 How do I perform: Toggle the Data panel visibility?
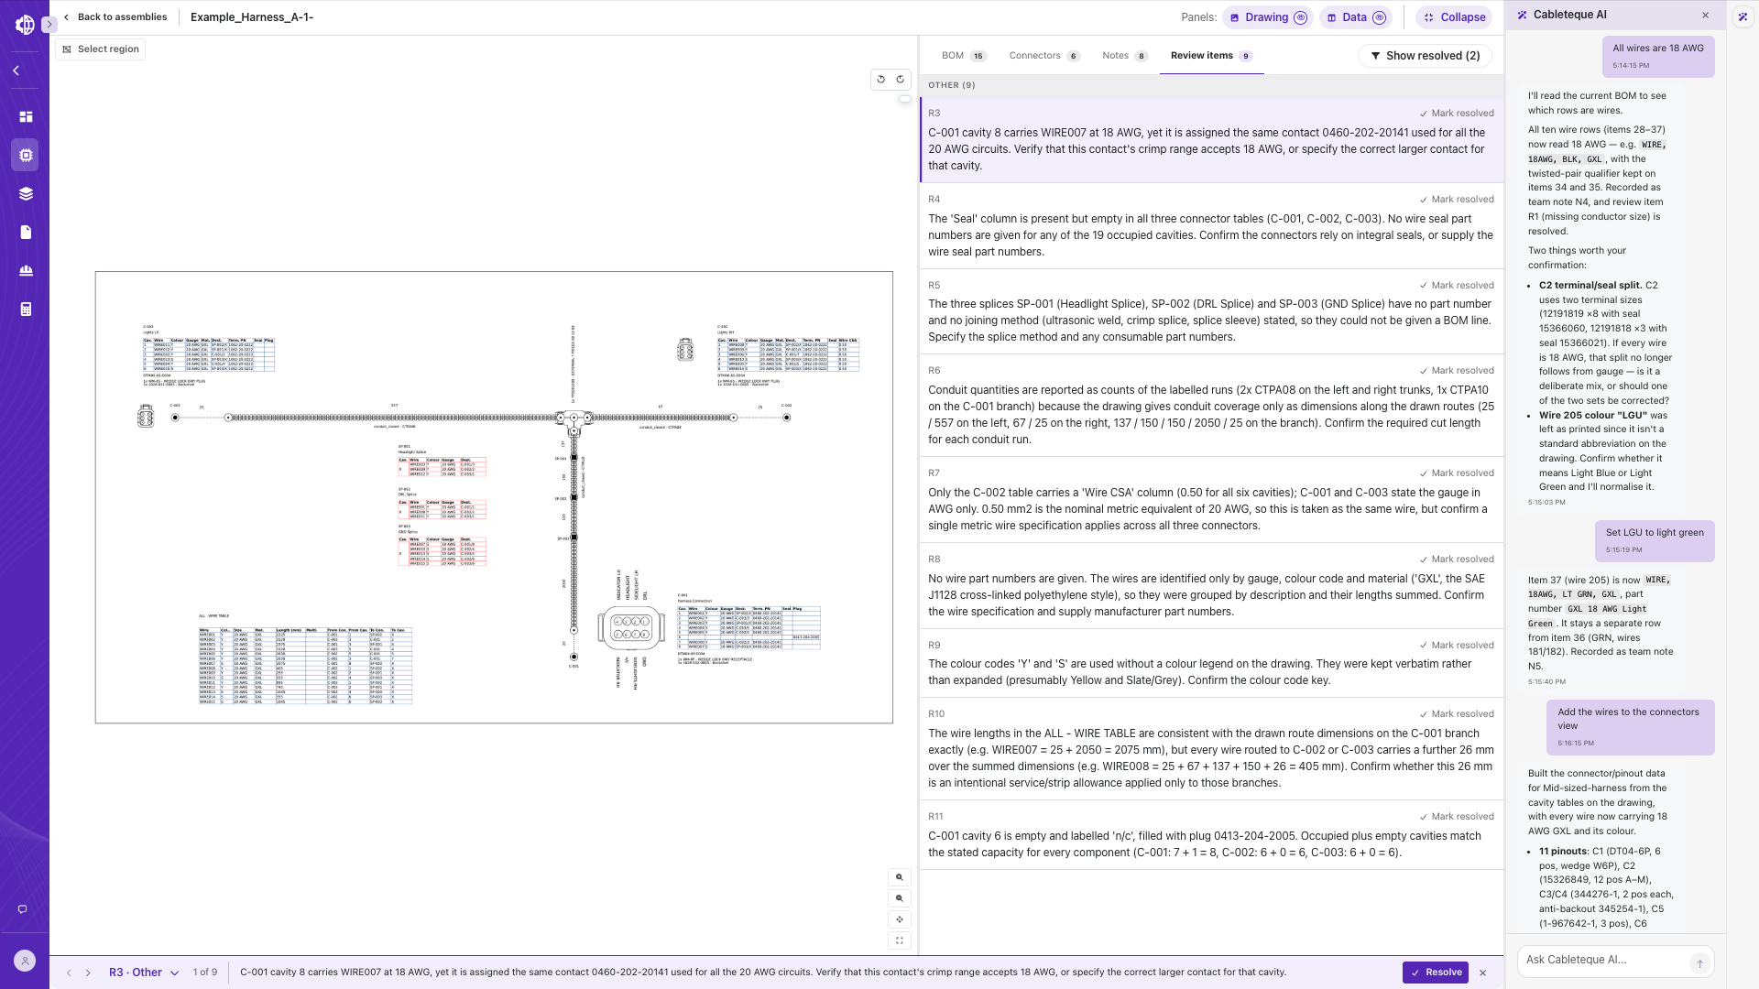(x=1356, y=17)
